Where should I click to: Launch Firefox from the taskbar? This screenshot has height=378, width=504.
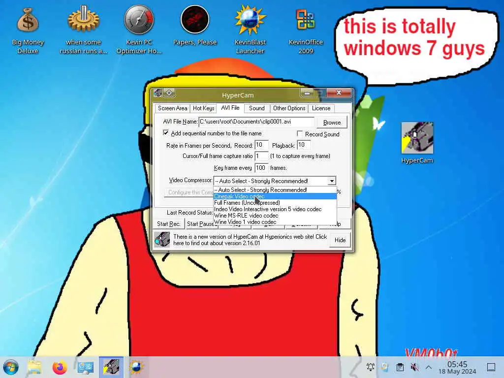tap(60, 367)
